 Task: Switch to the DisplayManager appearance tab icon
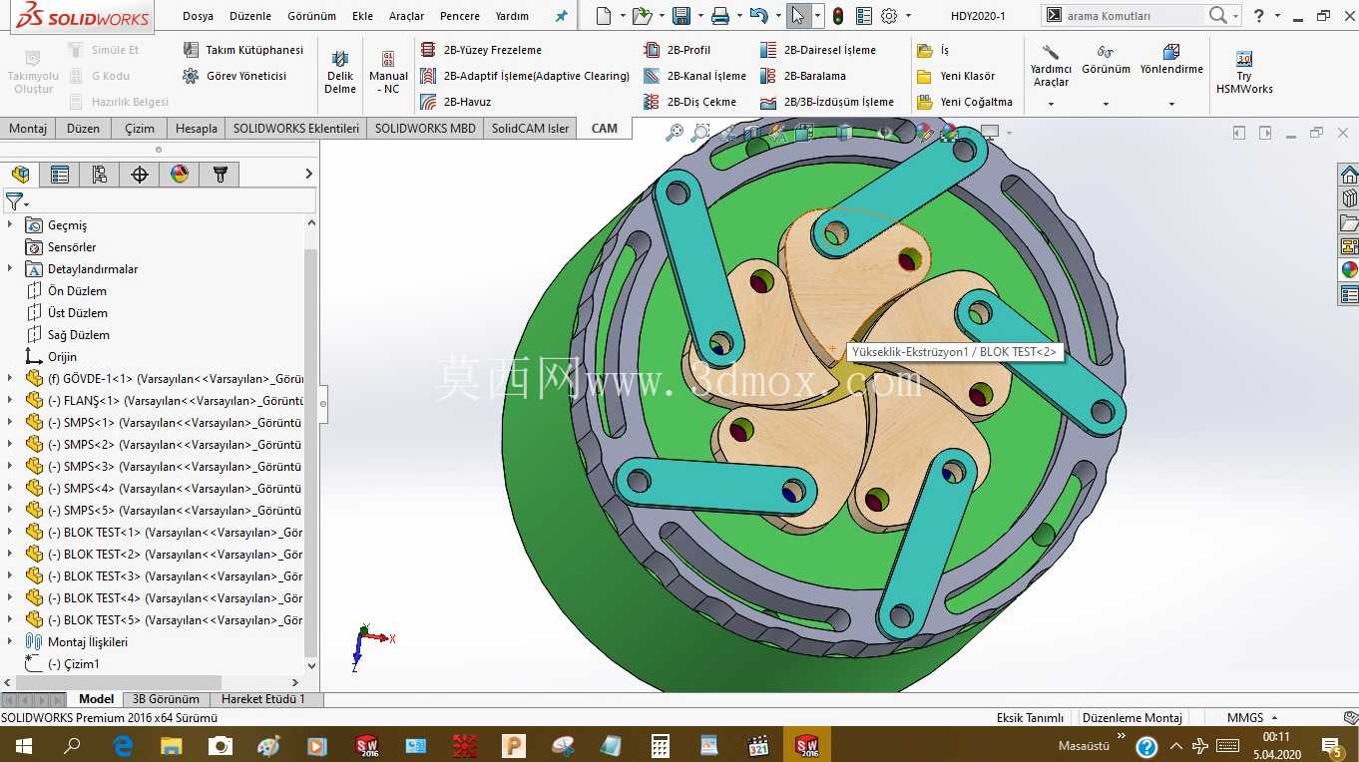coord(180,175)
